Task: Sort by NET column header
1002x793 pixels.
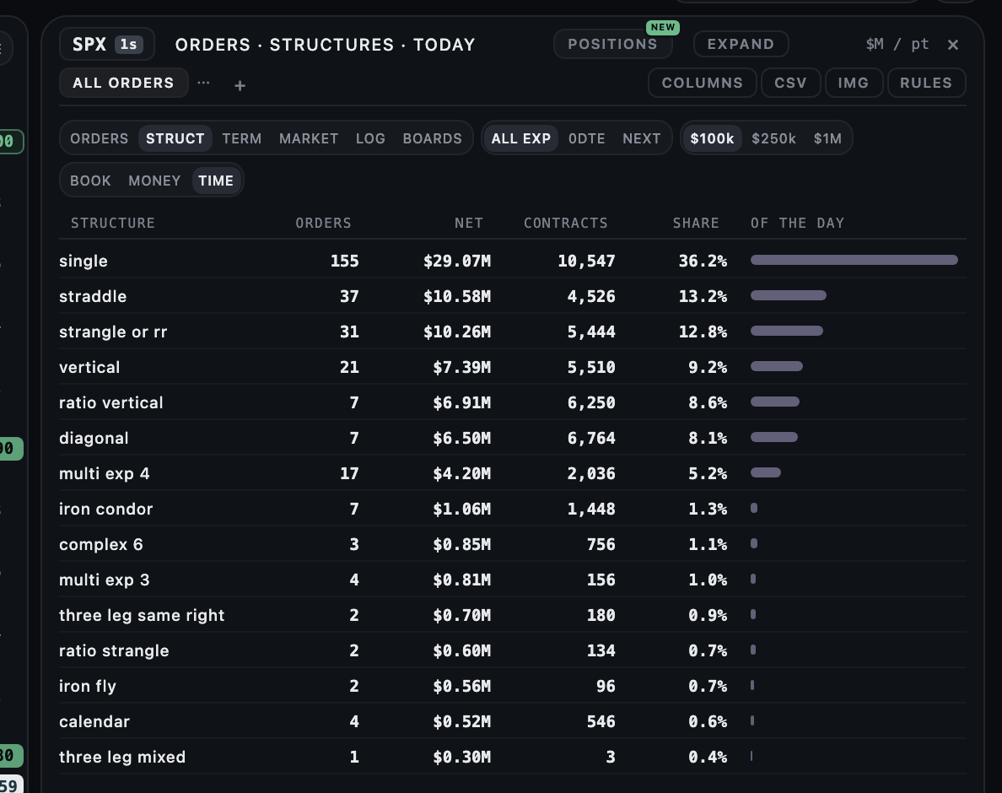Action: tap(468, 223)
